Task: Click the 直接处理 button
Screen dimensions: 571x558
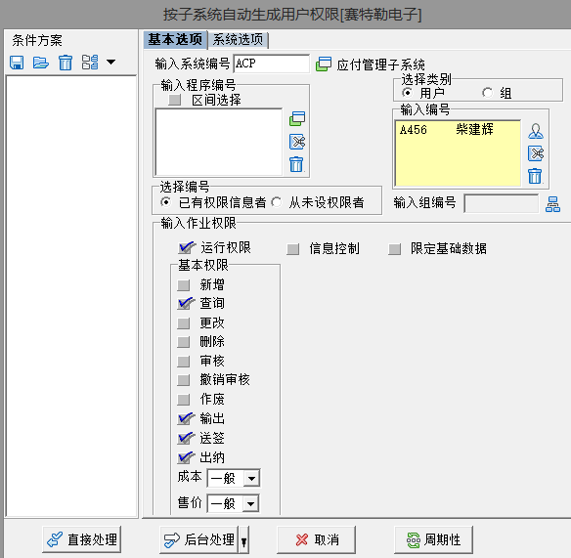Action: [x=82, y=539]
